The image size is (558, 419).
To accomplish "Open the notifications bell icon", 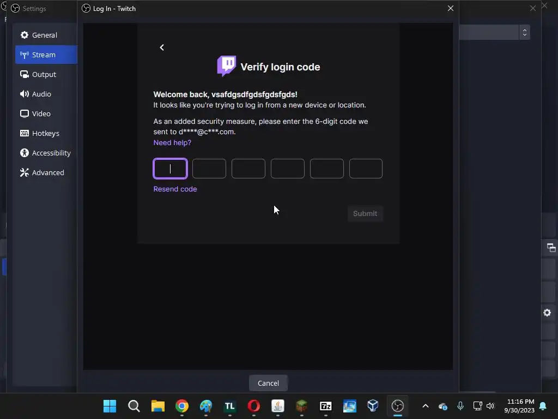I will point(543,406).
